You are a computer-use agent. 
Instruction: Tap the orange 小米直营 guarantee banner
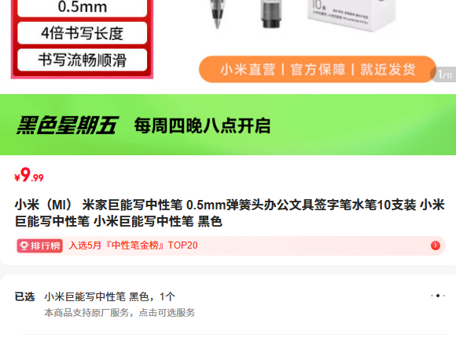point(318,69)
